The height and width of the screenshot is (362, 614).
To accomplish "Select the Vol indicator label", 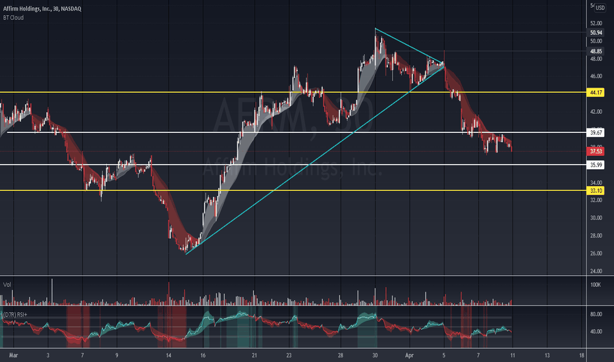I will tap(7, 284).
